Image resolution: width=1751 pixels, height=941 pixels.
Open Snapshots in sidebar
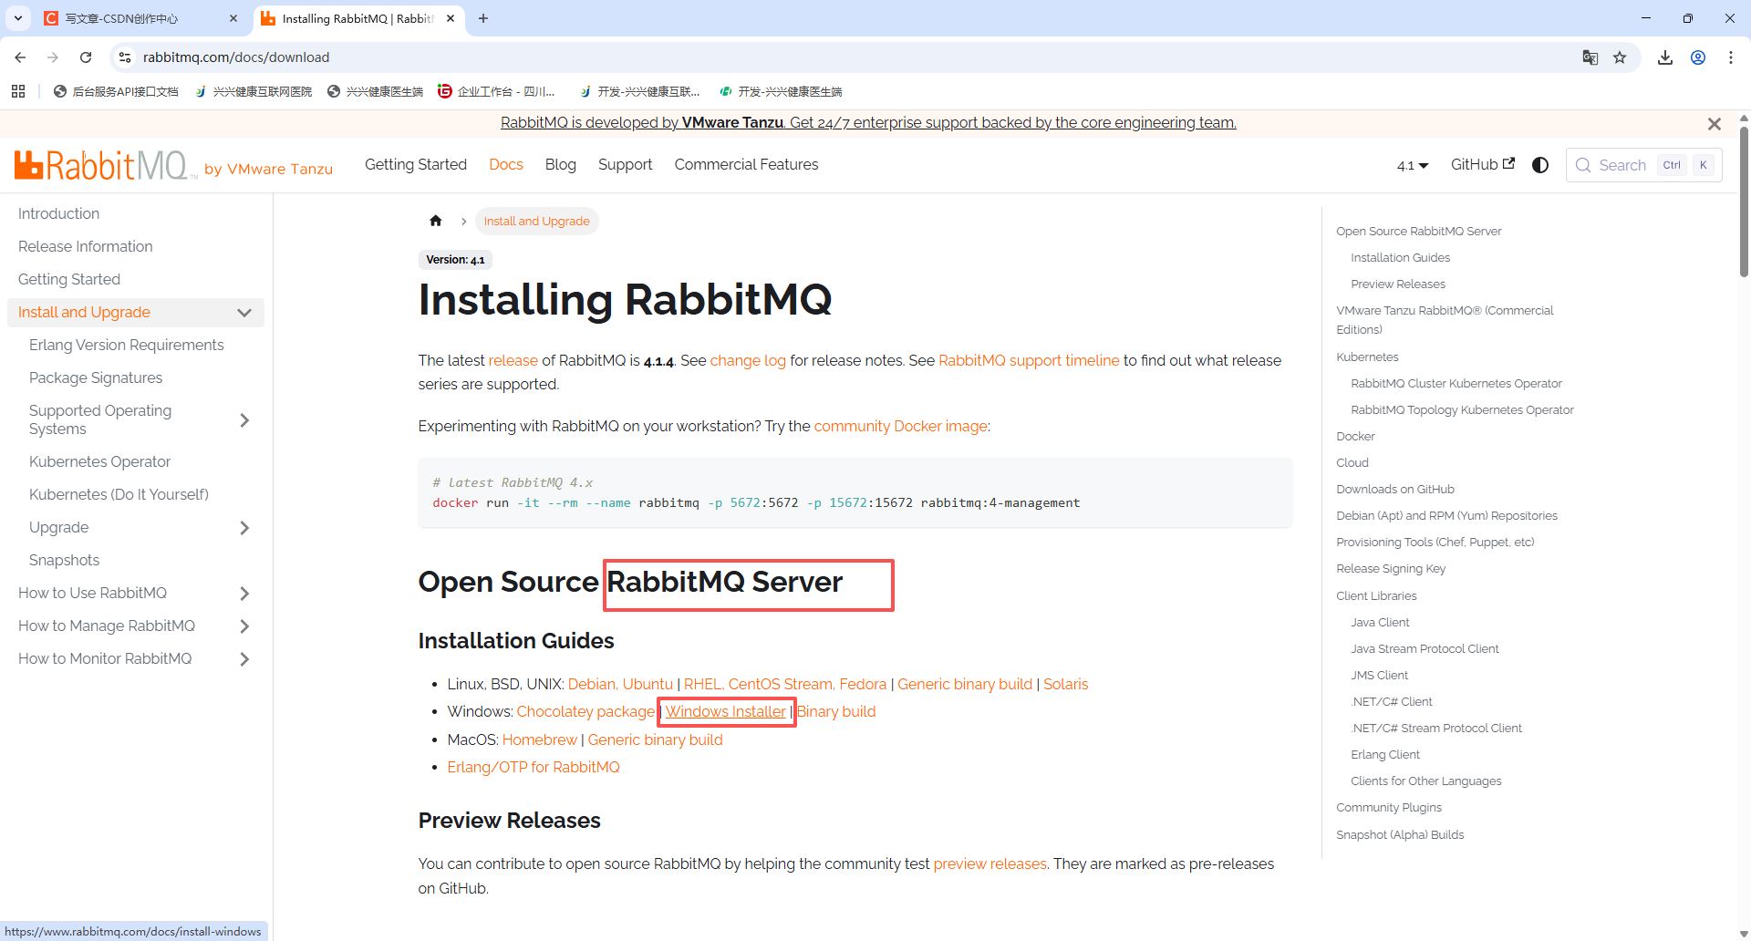coord(64,560)
